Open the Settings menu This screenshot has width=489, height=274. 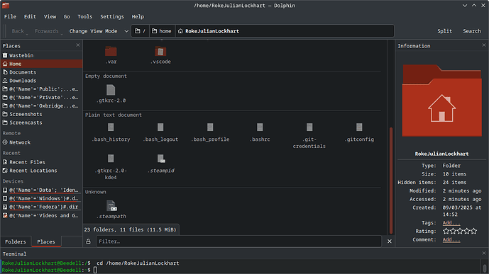(x=112, y=17)
